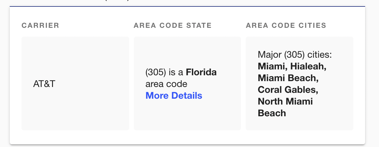Image resolution: width=379 pixels, height=147 pixels.
Task: Click the "Major (305) cities:" label
Action: [295, 54]
